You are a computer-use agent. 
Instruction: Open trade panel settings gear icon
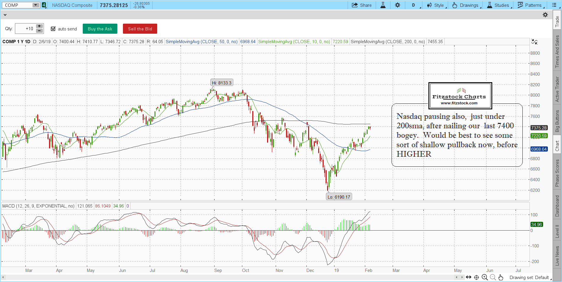pos(545,15)
